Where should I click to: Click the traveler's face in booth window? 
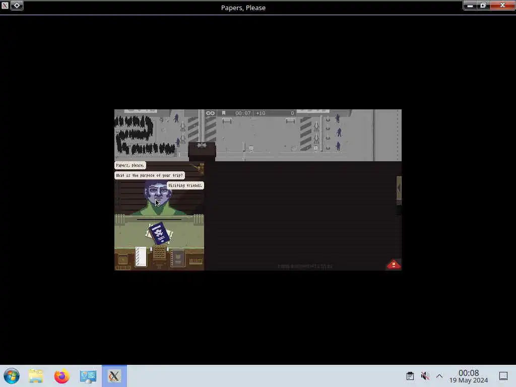(158, 193)
